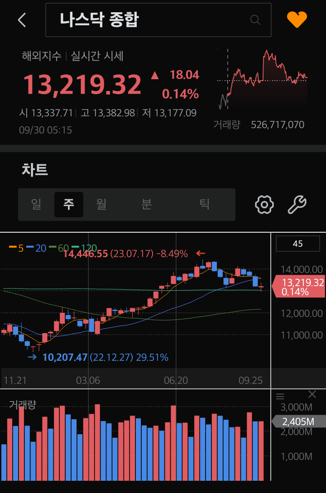This screenshot has height=493, width=326.
Task: Switch to the 분 minute tab
Action: [147, 204]
